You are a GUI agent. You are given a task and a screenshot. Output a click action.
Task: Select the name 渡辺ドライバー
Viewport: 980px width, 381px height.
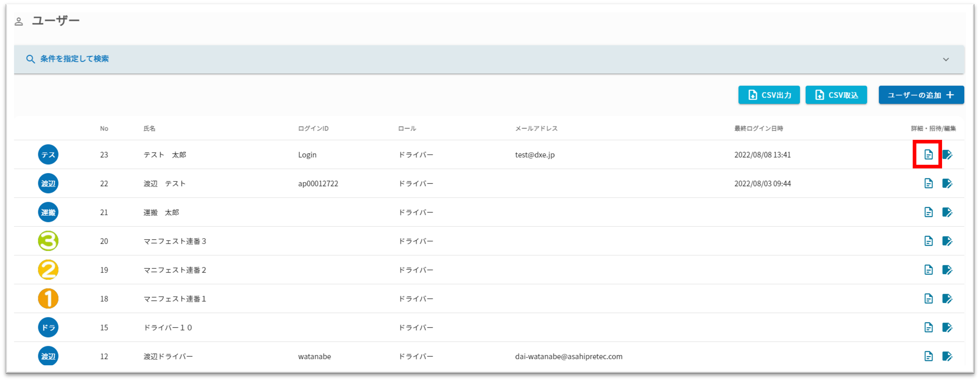click(168, 357)
